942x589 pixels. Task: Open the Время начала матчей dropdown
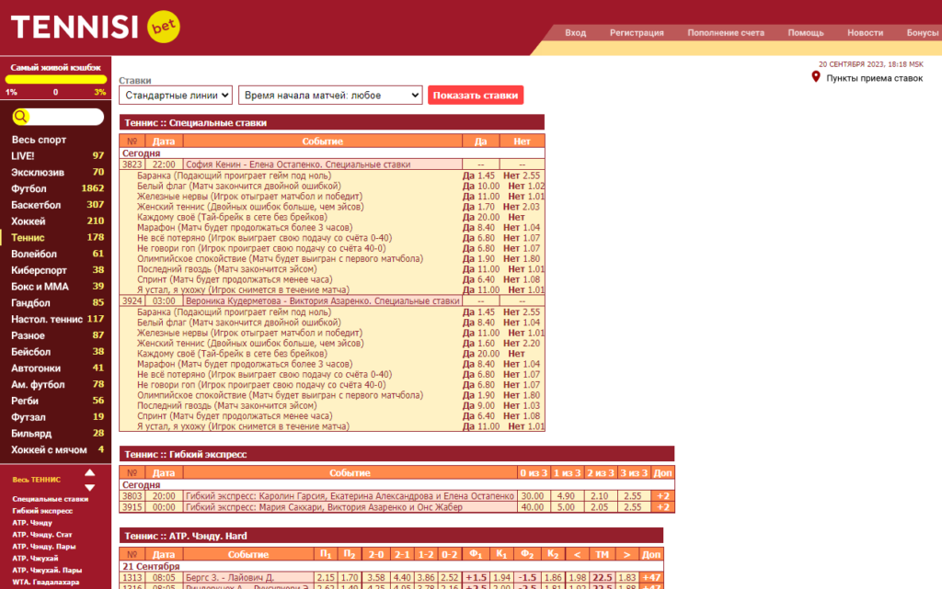[x=330, y=95]
